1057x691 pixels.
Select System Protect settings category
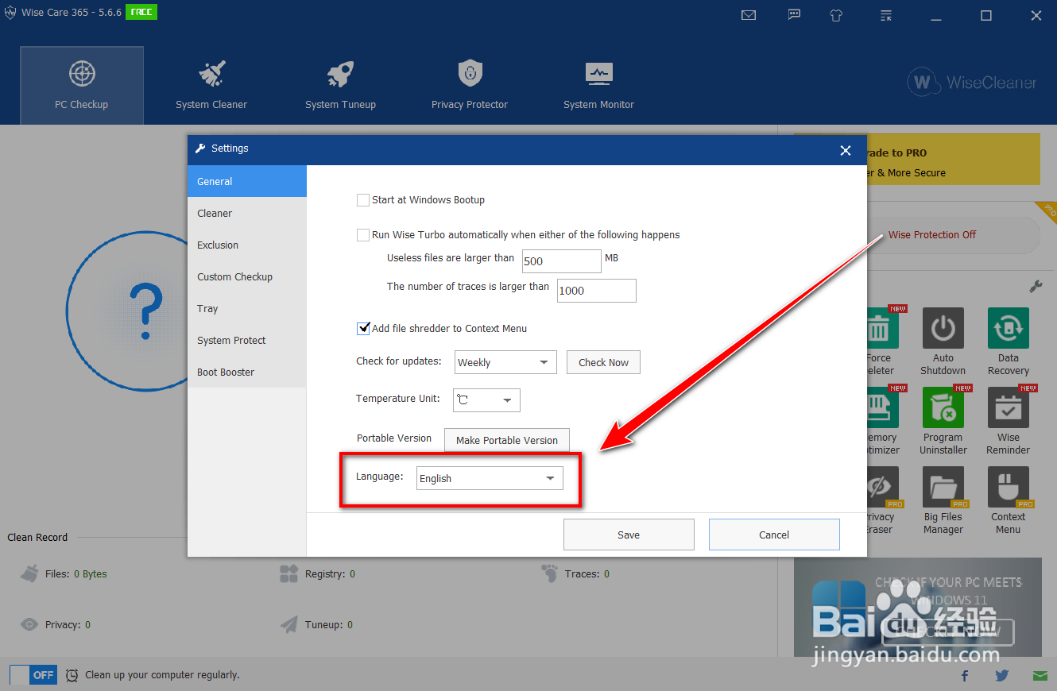(x=247, y=340)
